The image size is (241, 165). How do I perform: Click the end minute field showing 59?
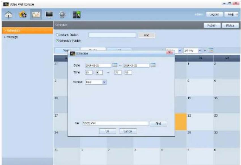pos(128,72)
